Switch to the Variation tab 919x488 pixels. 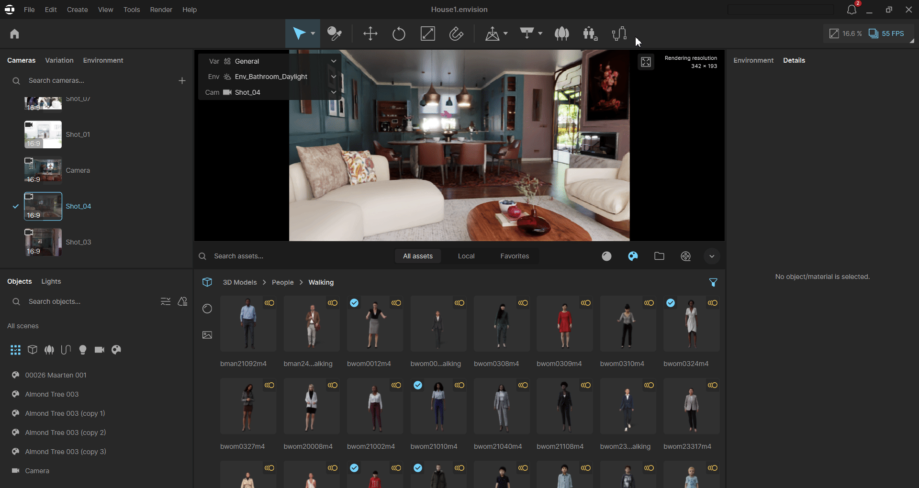59,60
